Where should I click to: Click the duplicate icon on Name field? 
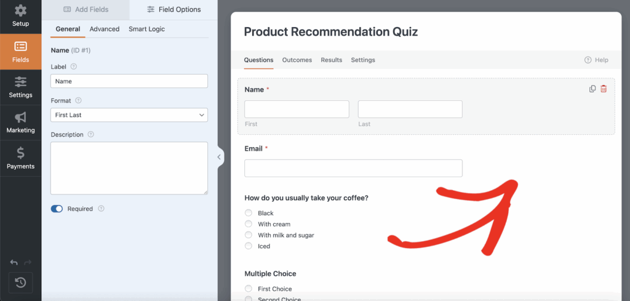pos(592,89)
